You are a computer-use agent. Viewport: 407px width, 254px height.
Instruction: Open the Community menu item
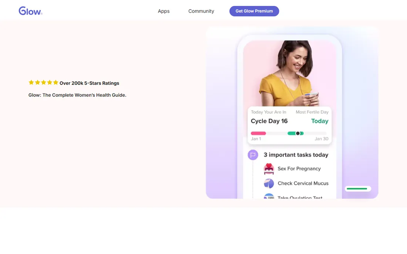(201, 11)
